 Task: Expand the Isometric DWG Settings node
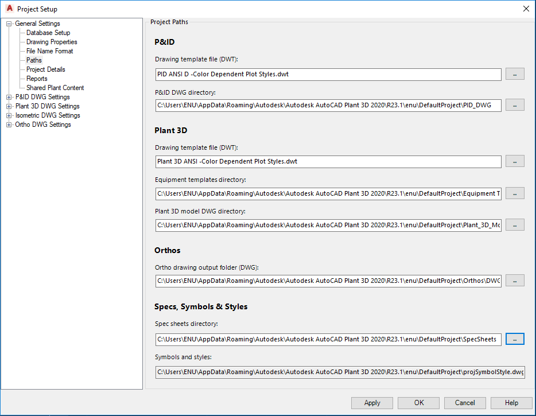(x=9, y=115)
